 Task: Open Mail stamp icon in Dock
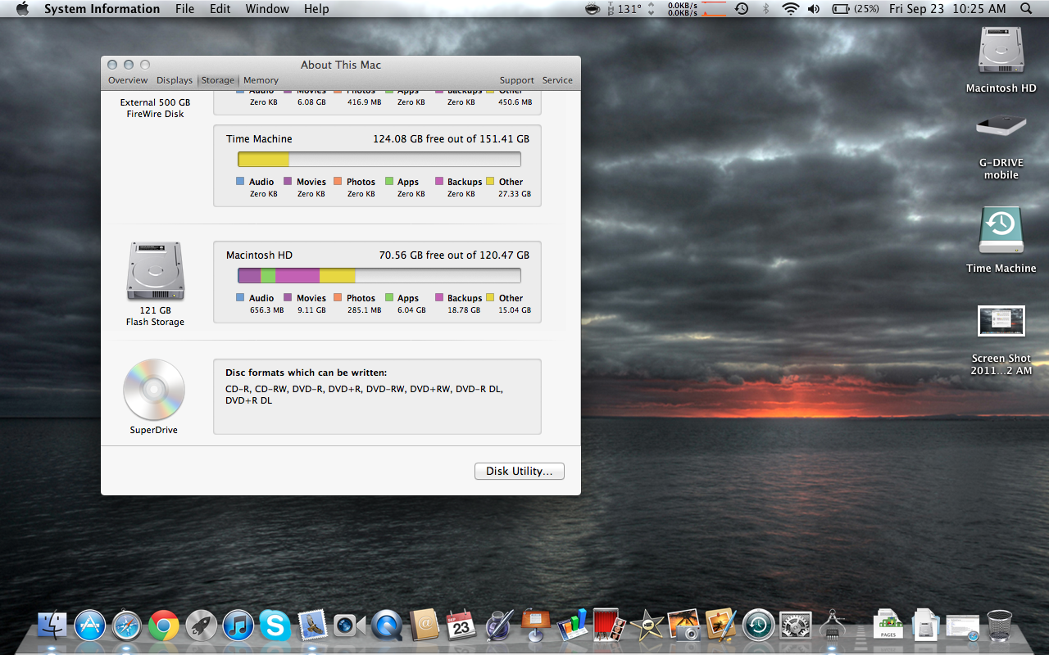312,626
